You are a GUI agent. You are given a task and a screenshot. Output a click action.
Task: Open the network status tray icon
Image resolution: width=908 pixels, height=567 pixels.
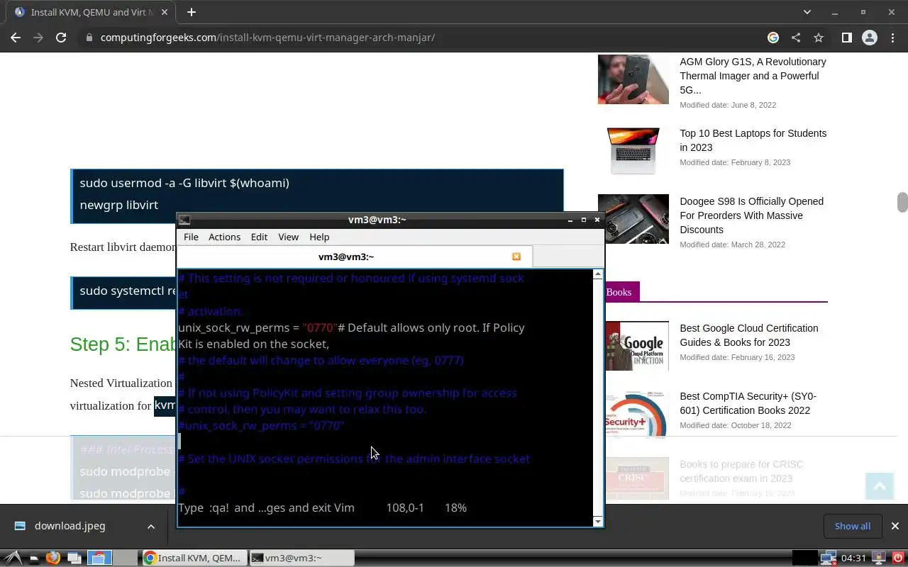coord(828,558)
